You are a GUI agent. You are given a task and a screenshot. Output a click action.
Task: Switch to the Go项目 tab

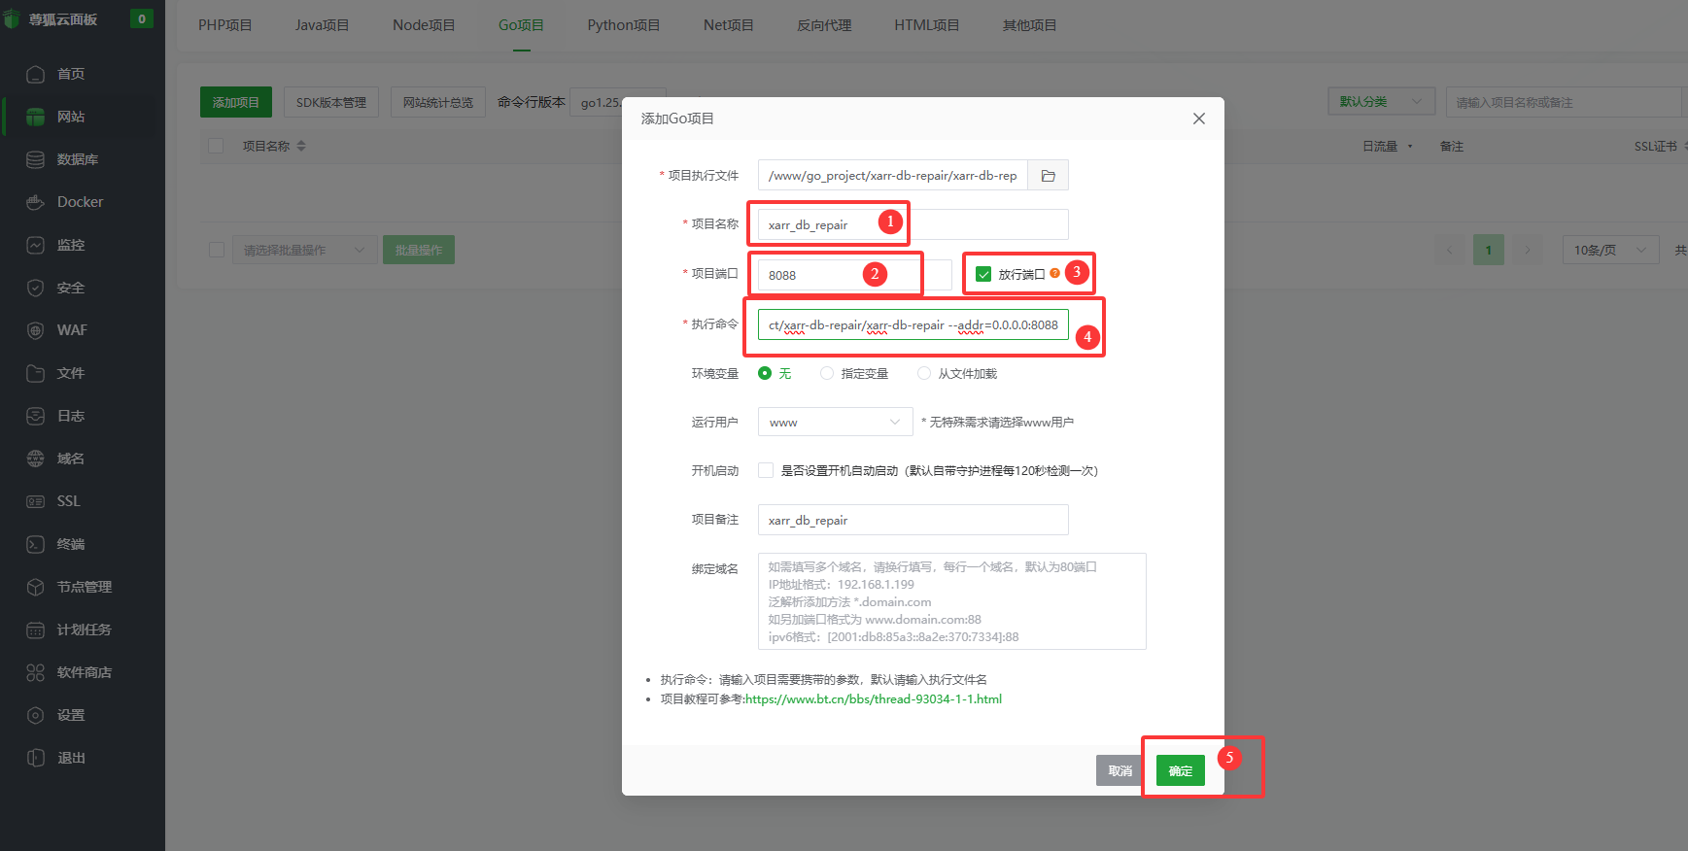click(x=521, y=25)
